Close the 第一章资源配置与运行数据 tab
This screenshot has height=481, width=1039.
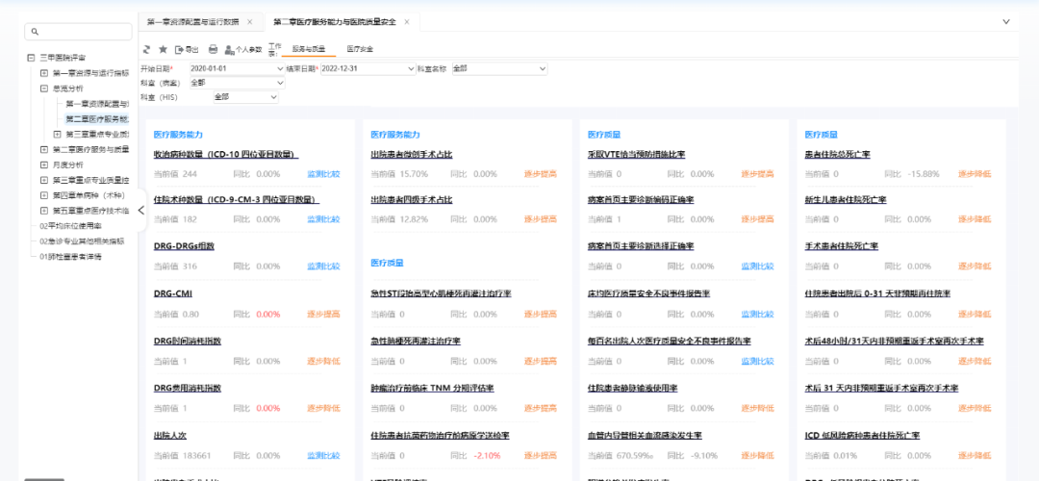pos(250,22)
